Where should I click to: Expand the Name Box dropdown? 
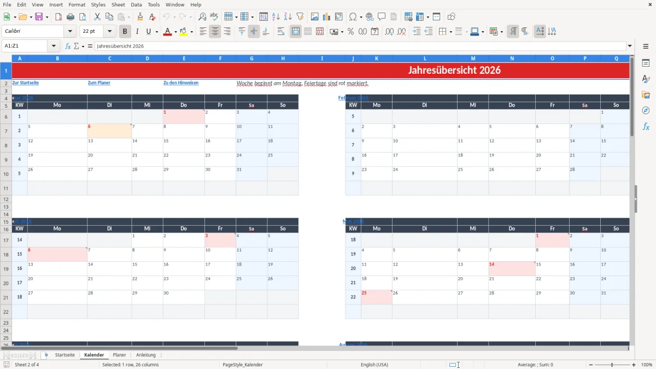pyautogui.click(x=54, y=46)
